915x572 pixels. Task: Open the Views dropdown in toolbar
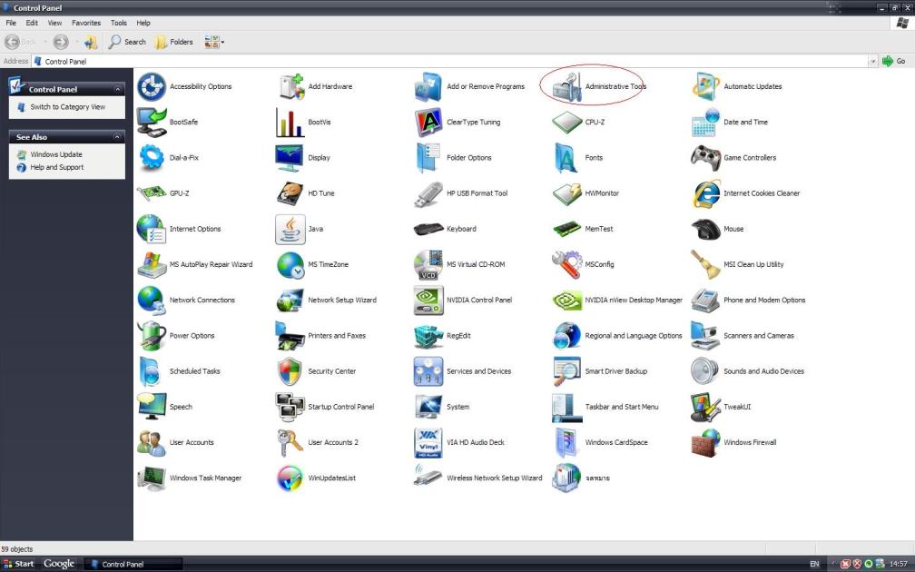(x=213, y=42)
